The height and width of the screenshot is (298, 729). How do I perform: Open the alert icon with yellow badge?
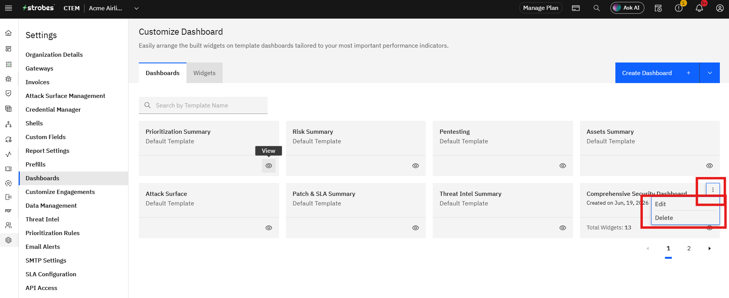click(x=679, y=8)
